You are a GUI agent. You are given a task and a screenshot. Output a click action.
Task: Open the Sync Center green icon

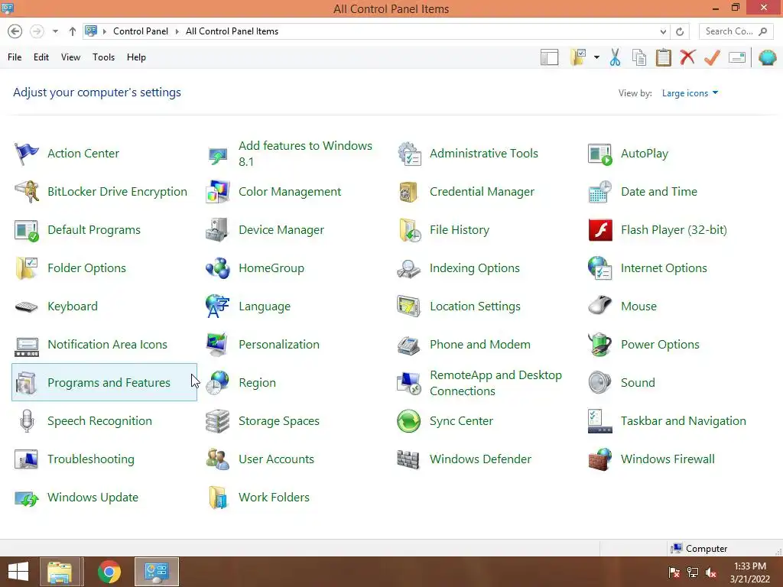[408, 421]
